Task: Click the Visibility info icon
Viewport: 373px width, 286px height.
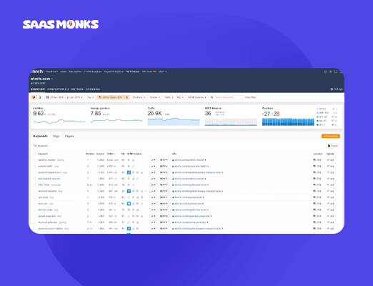Action: [x=44, y=108]
